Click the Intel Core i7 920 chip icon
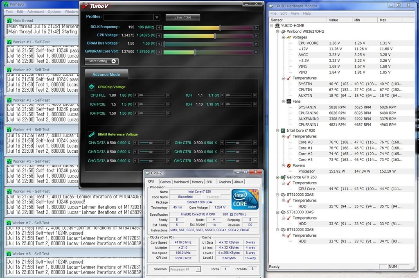 (283, 131)
